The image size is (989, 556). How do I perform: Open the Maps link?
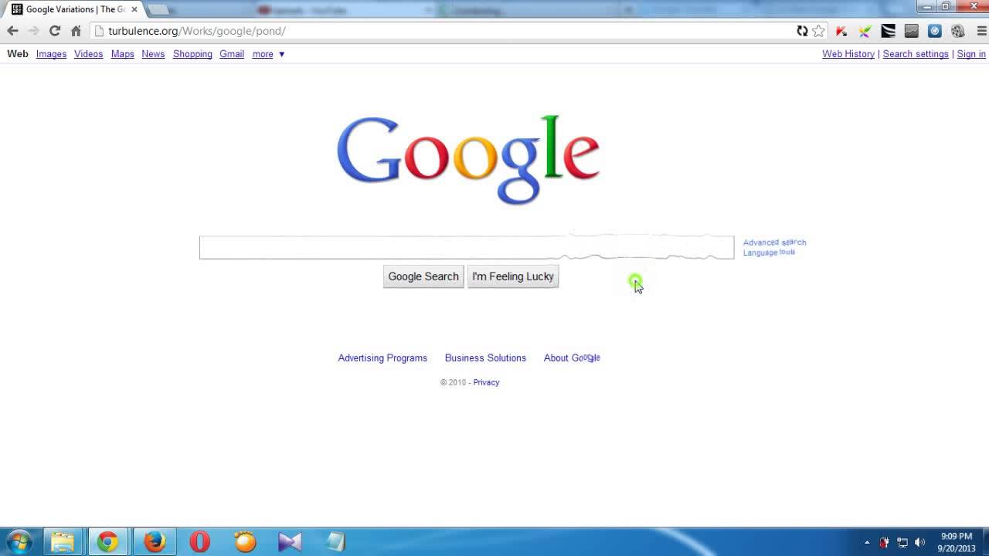(122, 54)
